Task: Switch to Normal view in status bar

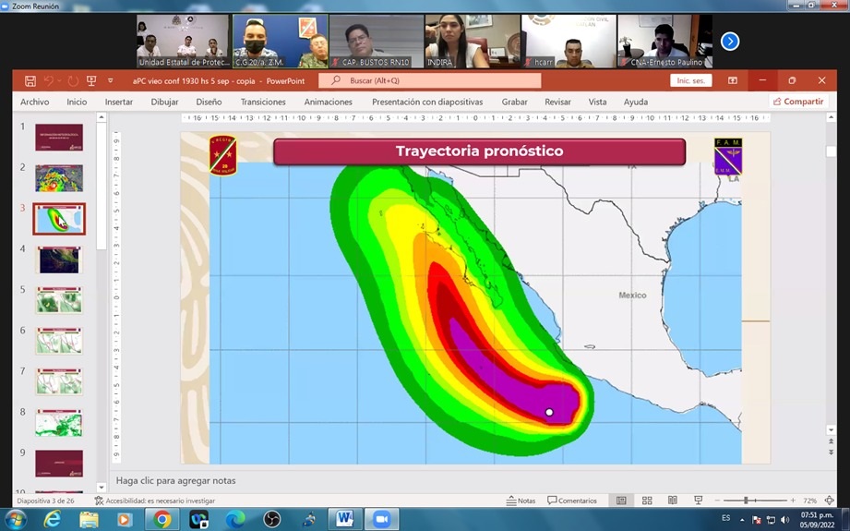Action: tap(621, 501)
